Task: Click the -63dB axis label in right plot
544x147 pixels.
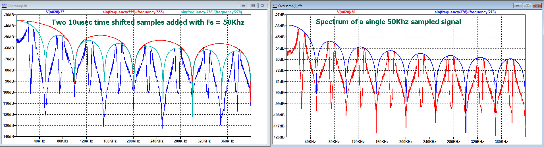Action: [280, 59]
